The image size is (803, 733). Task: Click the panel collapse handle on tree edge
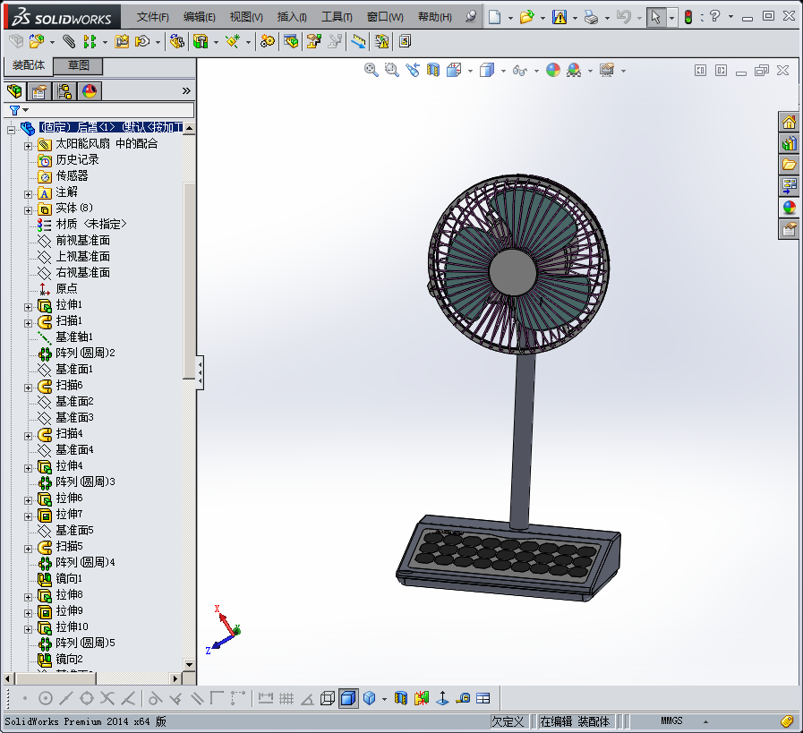click(x=200, y=372)
